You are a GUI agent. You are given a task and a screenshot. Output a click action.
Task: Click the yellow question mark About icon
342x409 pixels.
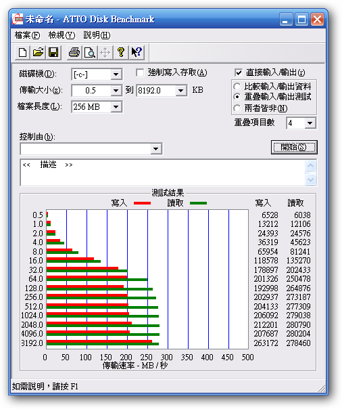coord(121,52)
